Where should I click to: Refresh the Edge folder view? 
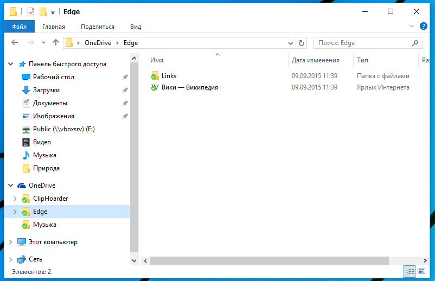pos(301,43)
